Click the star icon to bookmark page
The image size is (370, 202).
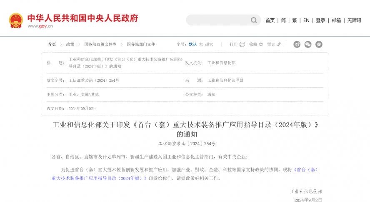pos(261,44)
